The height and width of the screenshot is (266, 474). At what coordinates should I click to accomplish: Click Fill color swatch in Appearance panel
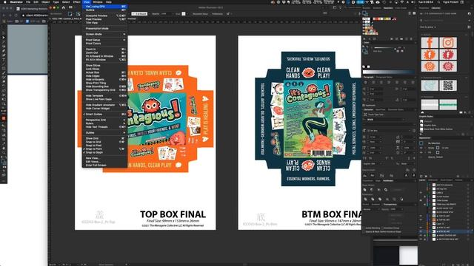click(438, 152)
